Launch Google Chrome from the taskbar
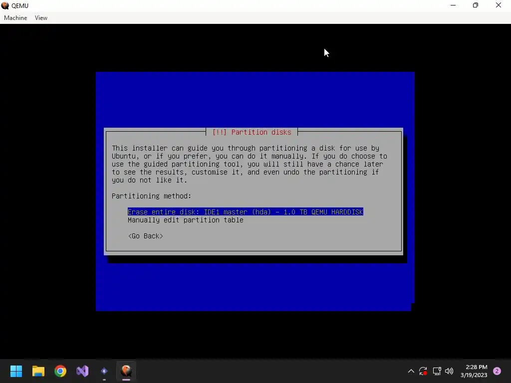Viewport: 511px width, 383px height. click(60, 371)
